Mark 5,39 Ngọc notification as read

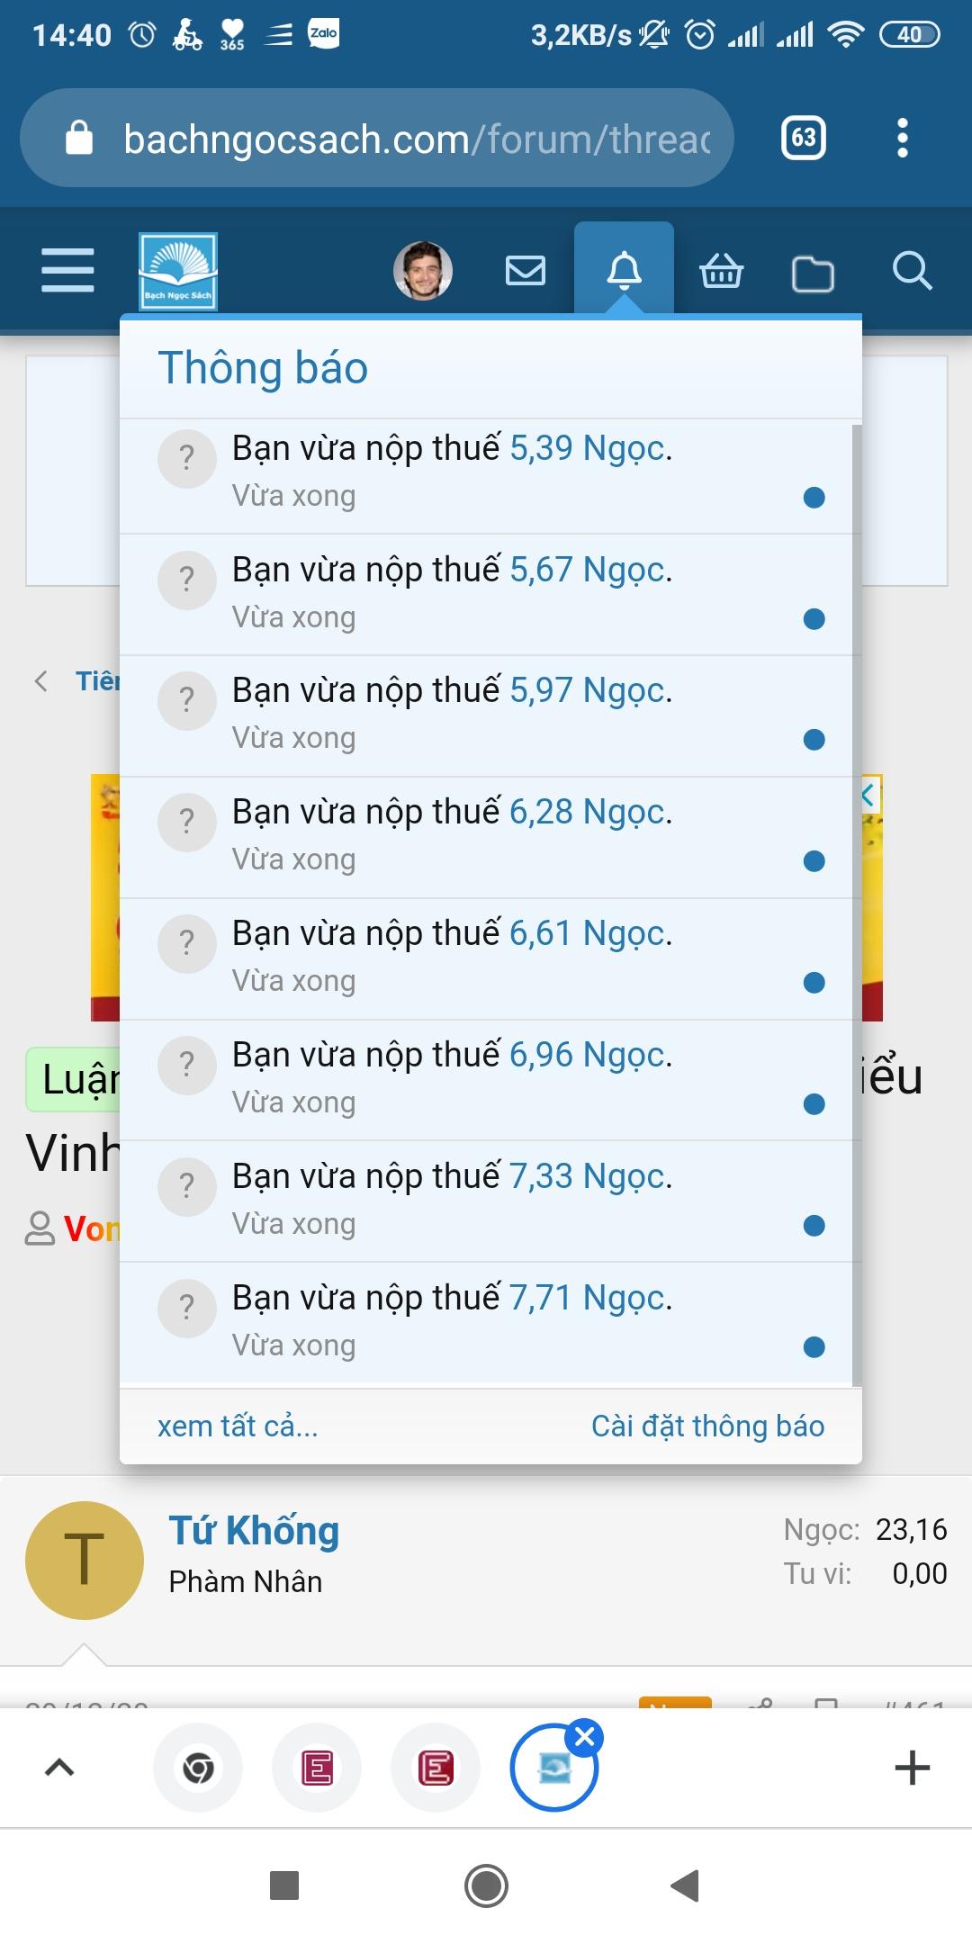[x=814, y=498]
